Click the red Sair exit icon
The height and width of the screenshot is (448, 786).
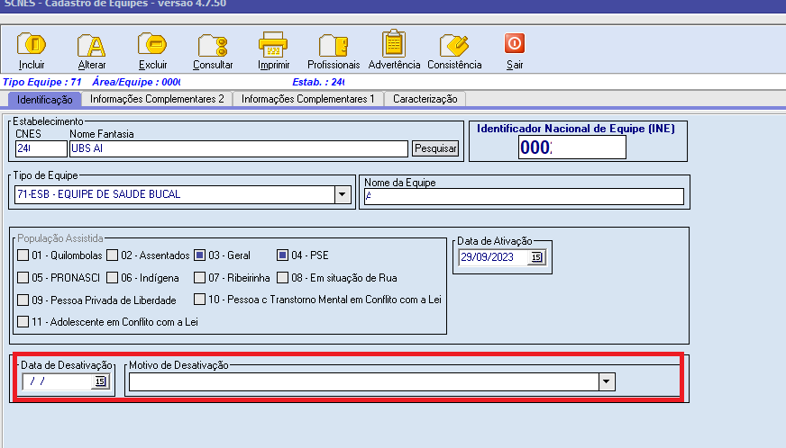pyautogui.click(x=514, y=43)
